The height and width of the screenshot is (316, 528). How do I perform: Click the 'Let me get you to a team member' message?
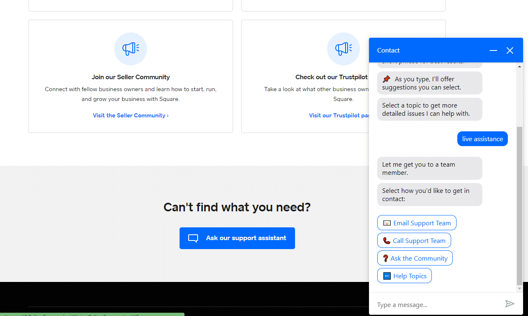[430, 168]
